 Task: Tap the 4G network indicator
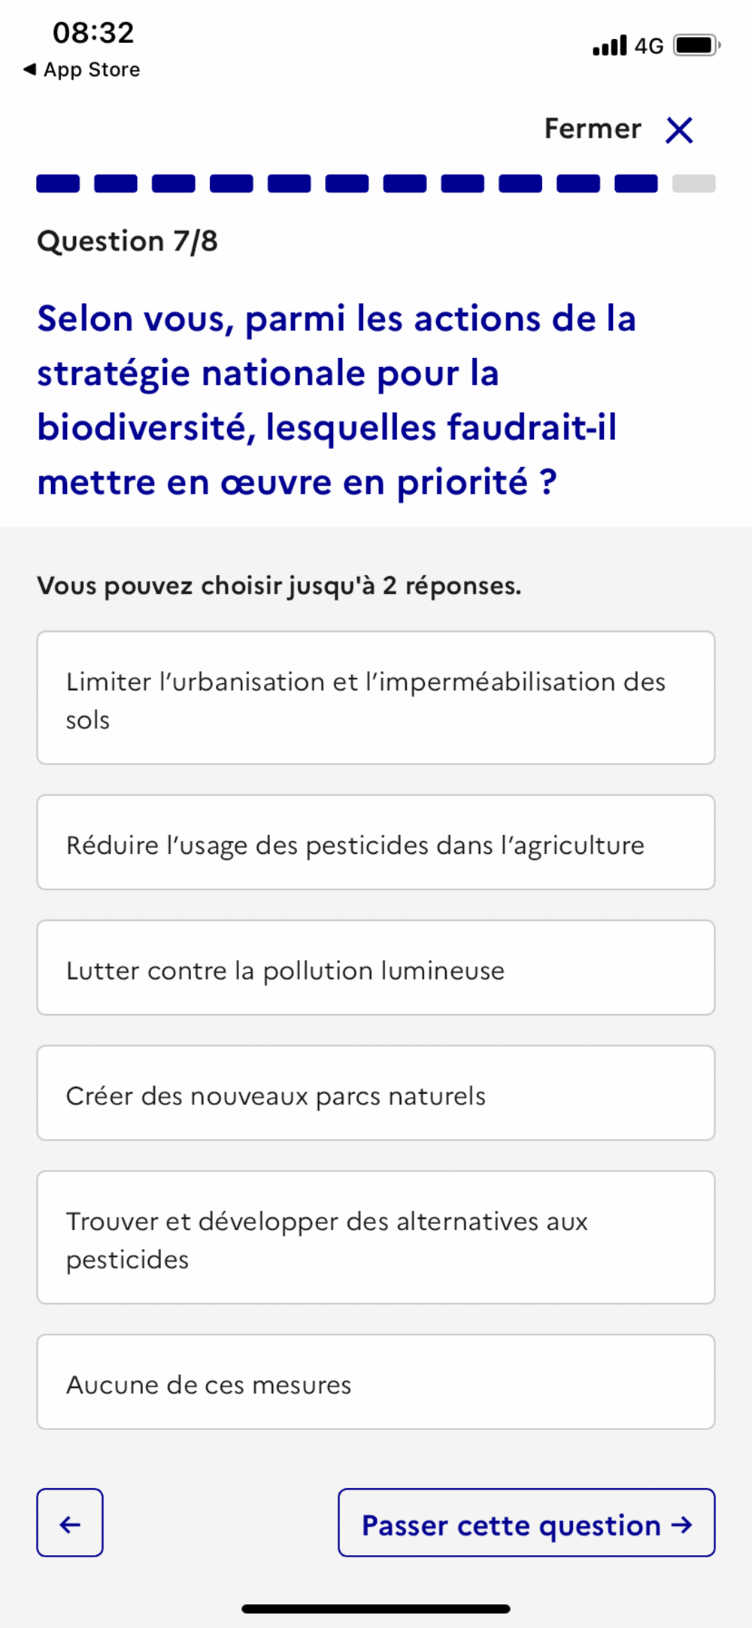(x=649, y=47)
